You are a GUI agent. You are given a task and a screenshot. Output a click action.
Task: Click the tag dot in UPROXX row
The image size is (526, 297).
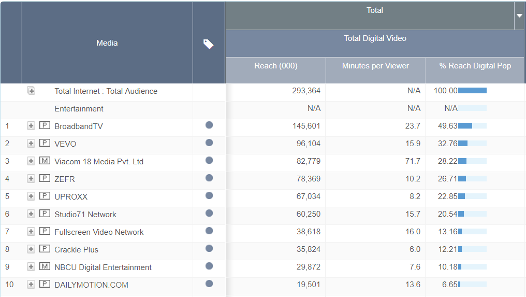[x=209, y=195]
